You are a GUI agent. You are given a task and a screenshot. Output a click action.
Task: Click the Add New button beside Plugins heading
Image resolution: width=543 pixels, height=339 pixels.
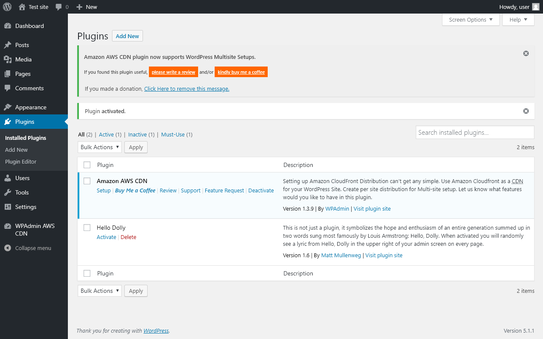pos(127,36)
